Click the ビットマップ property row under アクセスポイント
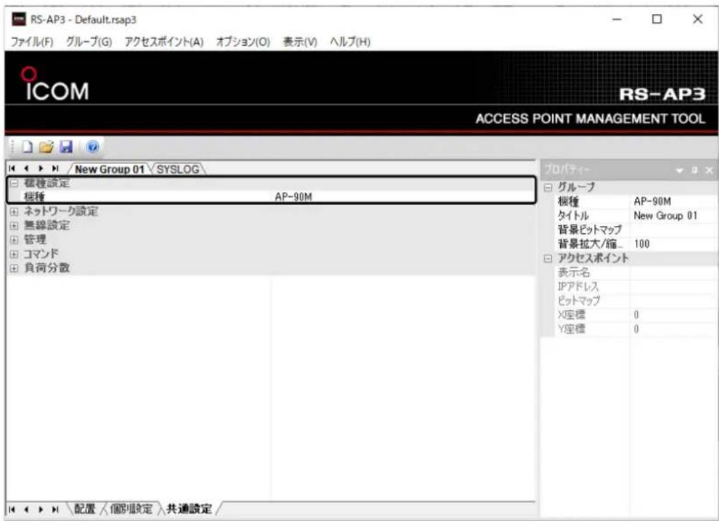This screenshot has height=521, width=719. [x=636, y=300]
